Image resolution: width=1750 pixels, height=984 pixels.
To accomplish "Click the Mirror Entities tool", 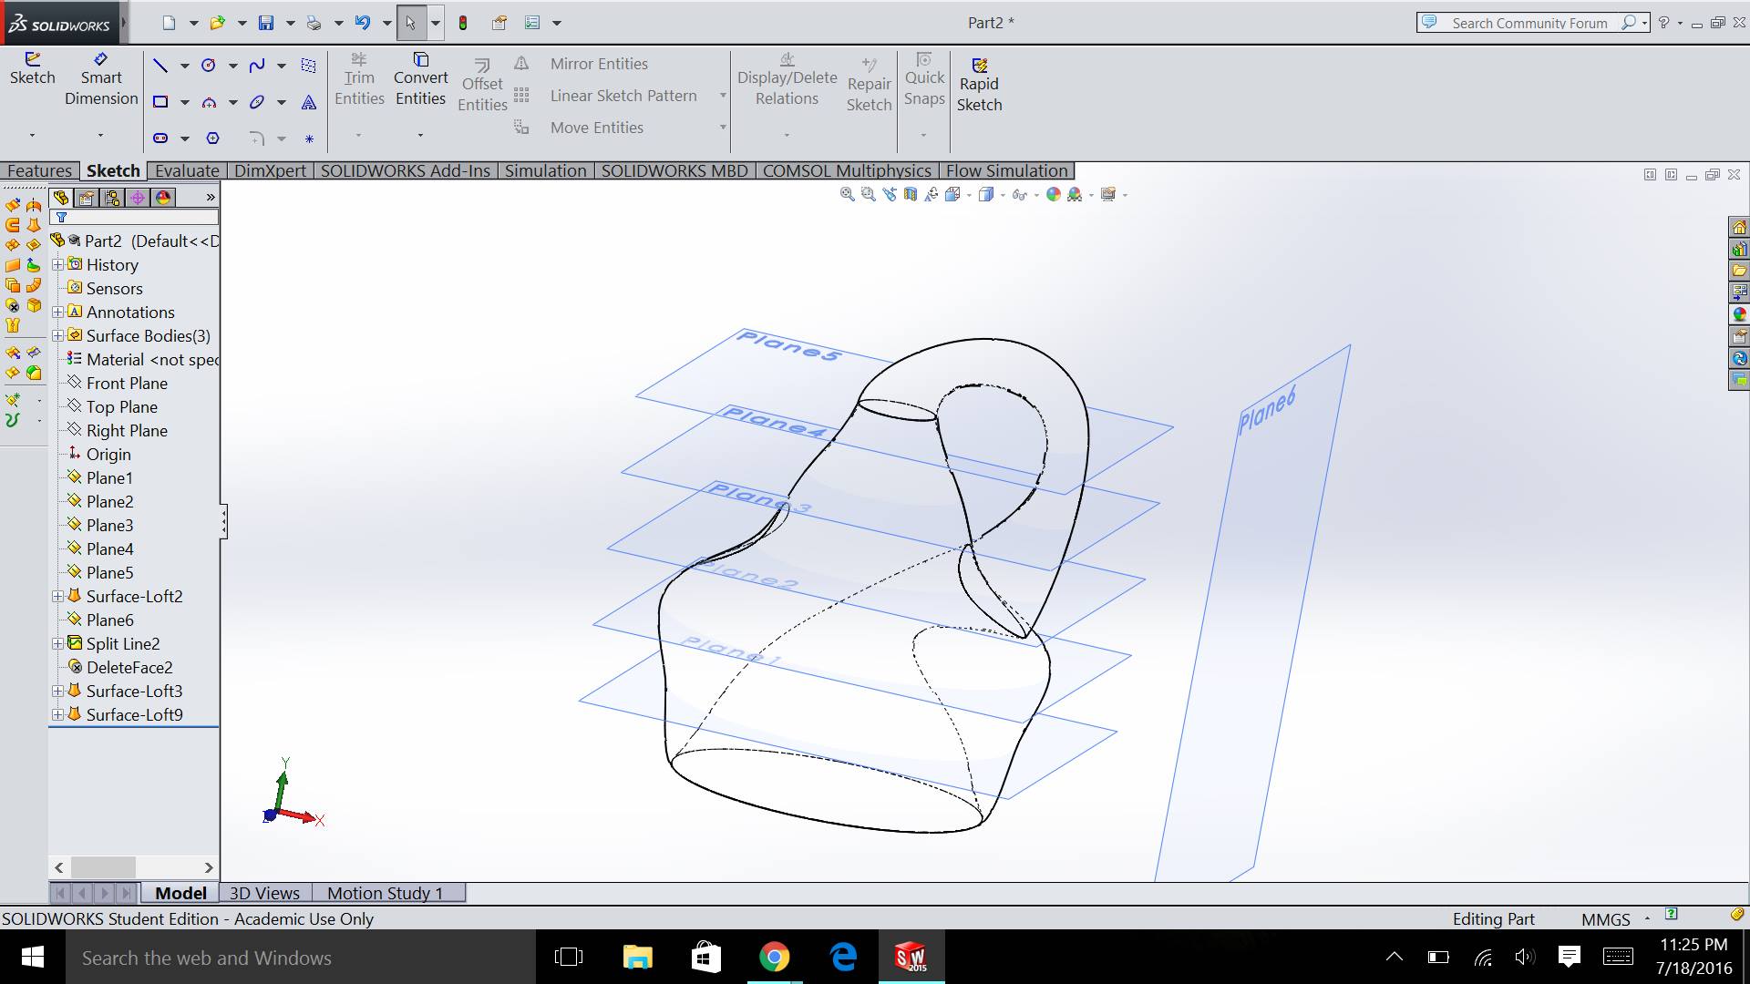I will [x=598, y=63].
